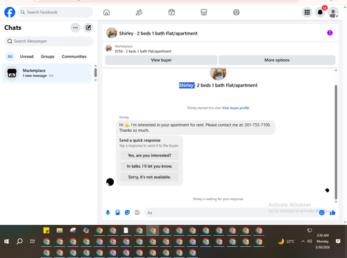Select the All chats filter tab

tap(10, 57)
